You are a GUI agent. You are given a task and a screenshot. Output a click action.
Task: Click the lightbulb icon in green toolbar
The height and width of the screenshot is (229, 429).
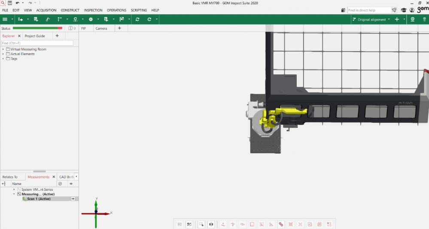pos(424,19)
